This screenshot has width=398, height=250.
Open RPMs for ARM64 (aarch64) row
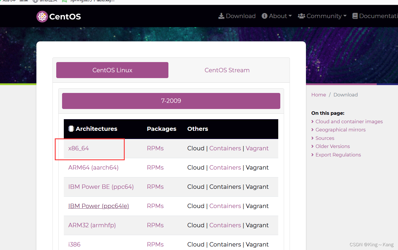(x=155, y=168)
